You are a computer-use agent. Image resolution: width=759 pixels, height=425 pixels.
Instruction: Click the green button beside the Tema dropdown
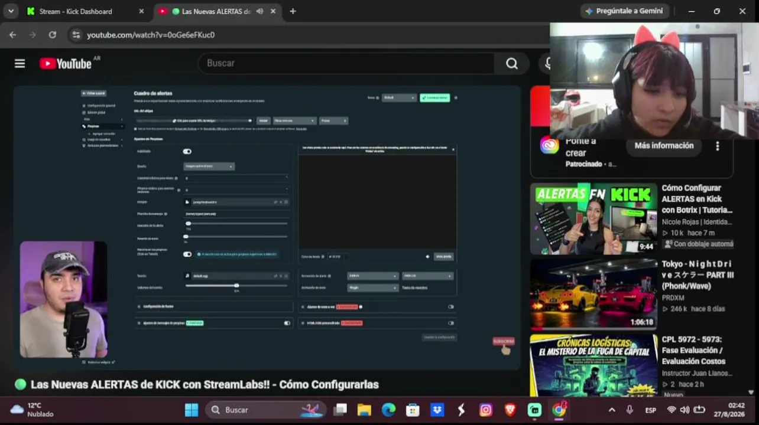click(435, 98)
